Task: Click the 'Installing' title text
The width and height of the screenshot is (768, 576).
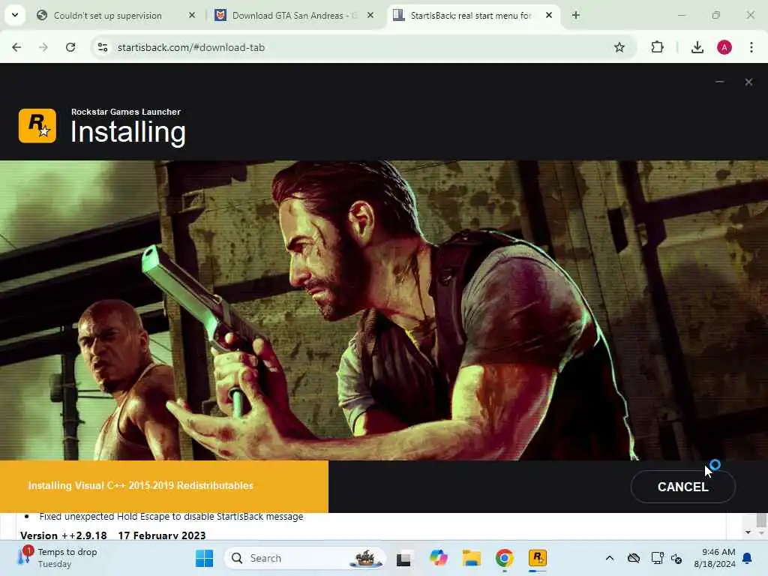Action: [x=128, y=132]
